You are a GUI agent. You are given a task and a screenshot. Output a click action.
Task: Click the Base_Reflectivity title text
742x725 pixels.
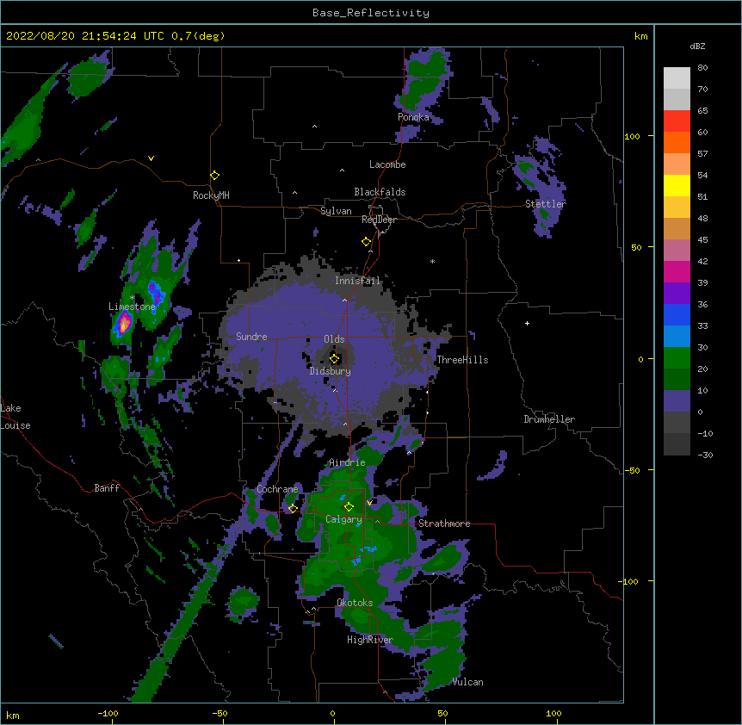(371, 13)
